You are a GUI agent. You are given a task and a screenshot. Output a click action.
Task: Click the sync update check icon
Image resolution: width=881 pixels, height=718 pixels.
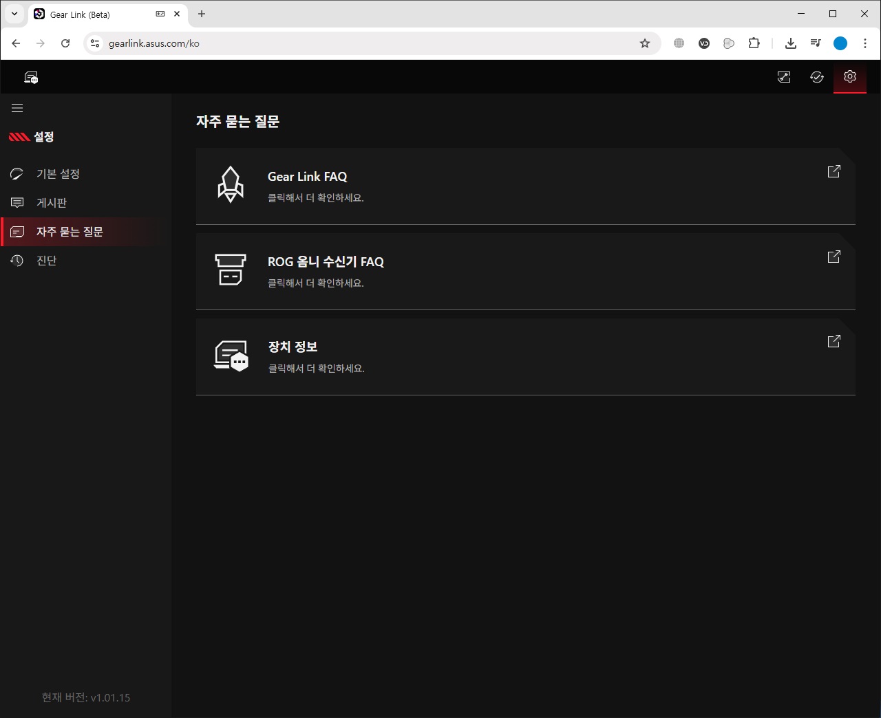[x=817, y=77]
